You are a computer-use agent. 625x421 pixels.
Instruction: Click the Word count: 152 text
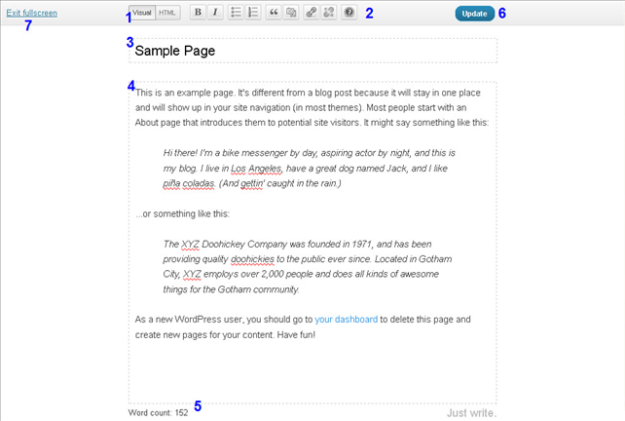tap(159, 412)
